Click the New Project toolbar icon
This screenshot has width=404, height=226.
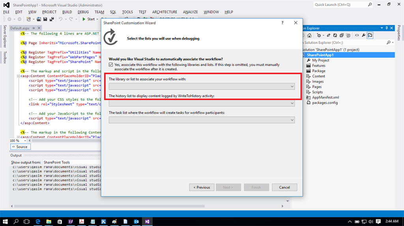(x=28, y=19)
